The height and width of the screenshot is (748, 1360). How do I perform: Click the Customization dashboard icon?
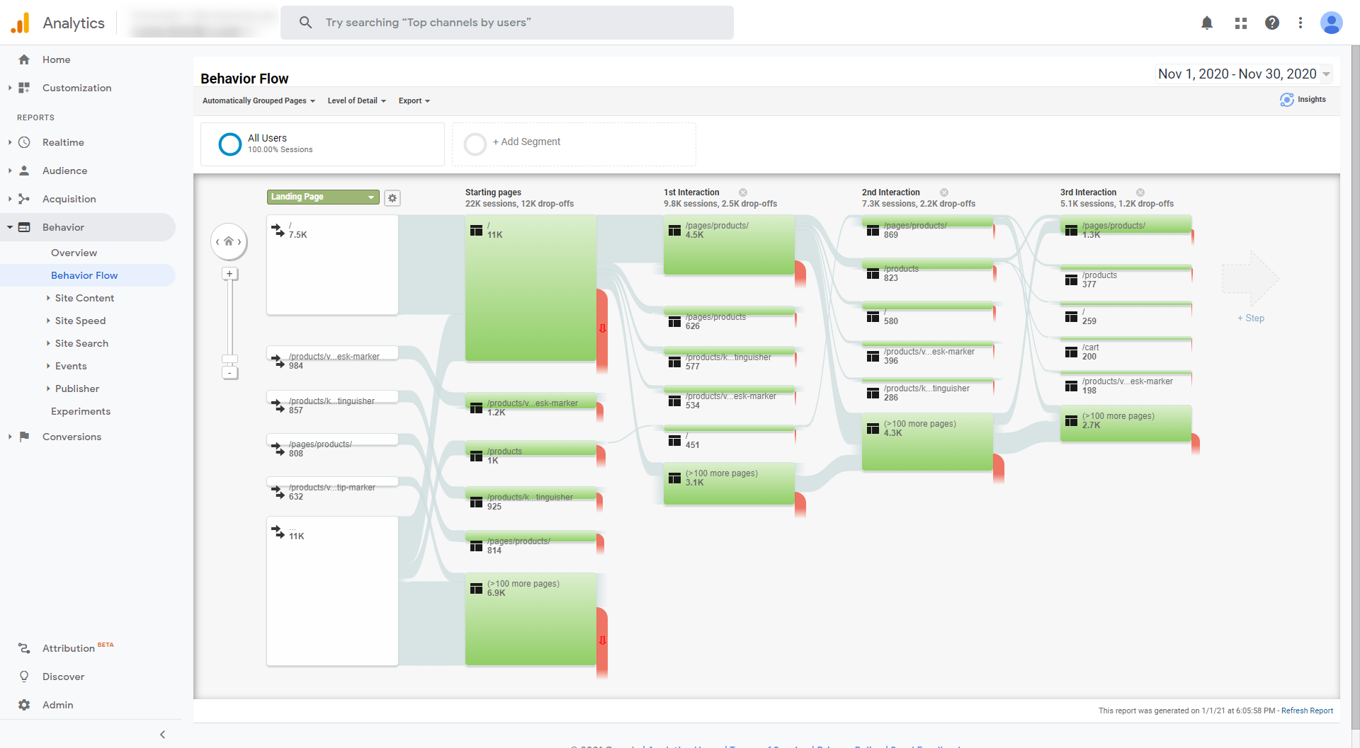(24, 88)
